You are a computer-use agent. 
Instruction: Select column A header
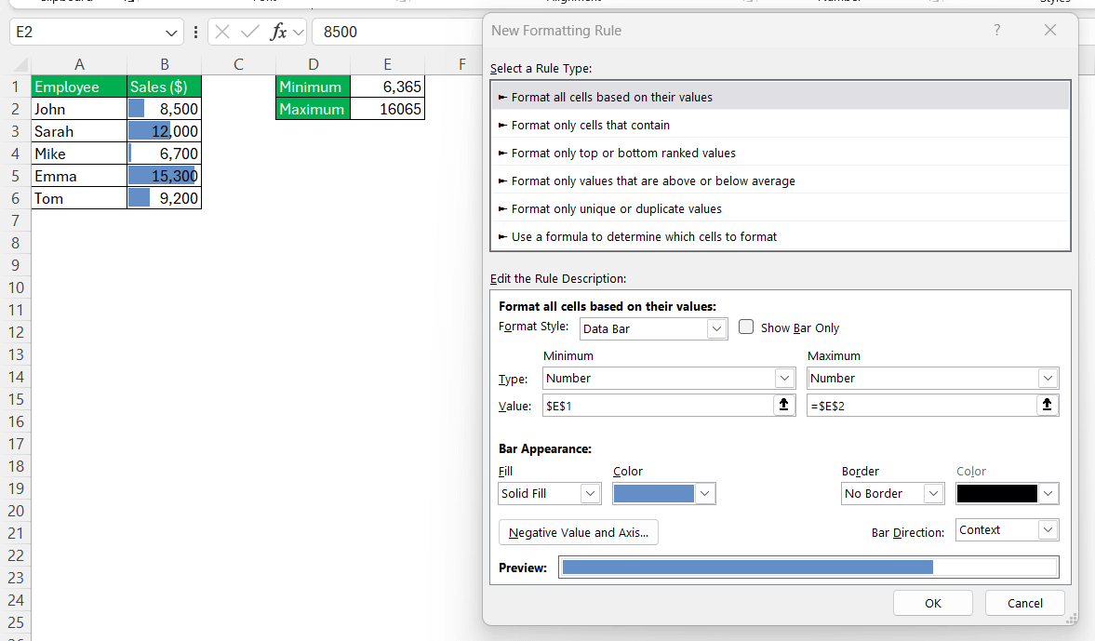pyautogui.click(x=79, y=64)
